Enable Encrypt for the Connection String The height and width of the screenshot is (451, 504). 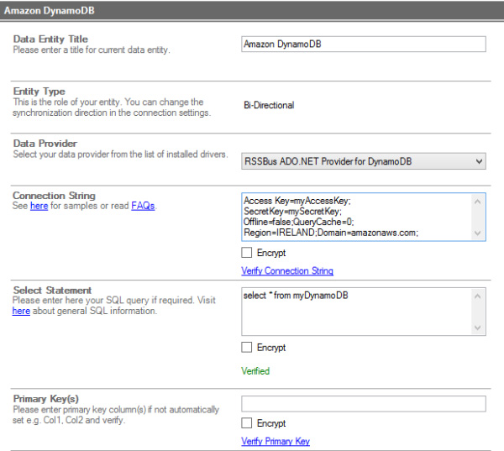tap(247, 253)
